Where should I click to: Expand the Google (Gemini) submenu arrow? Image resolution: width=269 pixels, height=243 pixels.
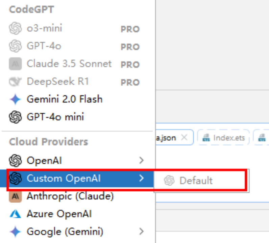(x=142, y=232)
